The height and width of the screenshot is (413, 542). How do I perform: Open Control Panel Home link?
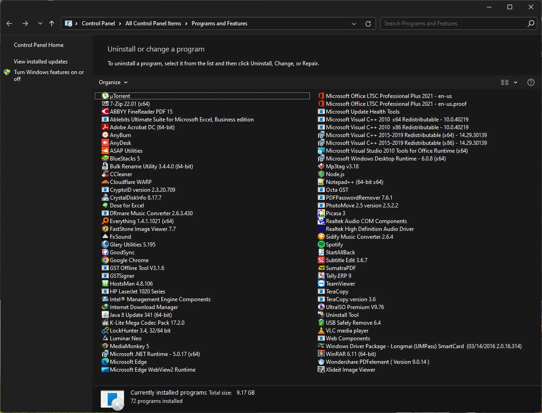(39, 45)
